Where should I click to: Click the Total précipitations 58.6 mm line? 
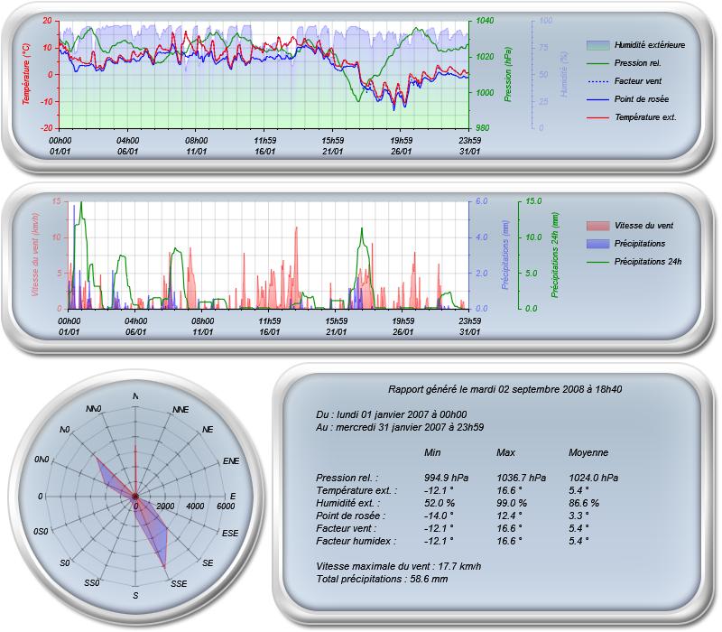(x=382, y=579)
